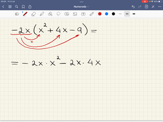Select the medium stroke width
The height and width of the screenshot is (122, 163).
[x=127, y=14]
